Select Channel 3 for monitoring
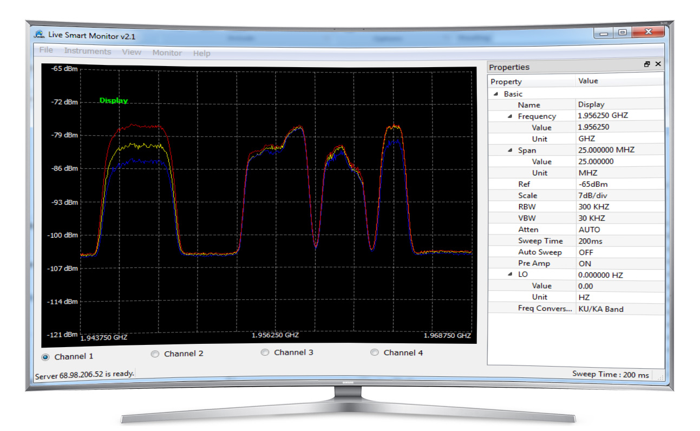700x431 pixels. click(x=265, y=352)
